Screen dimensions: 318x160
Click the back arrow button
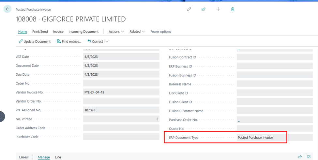point(8,9)
